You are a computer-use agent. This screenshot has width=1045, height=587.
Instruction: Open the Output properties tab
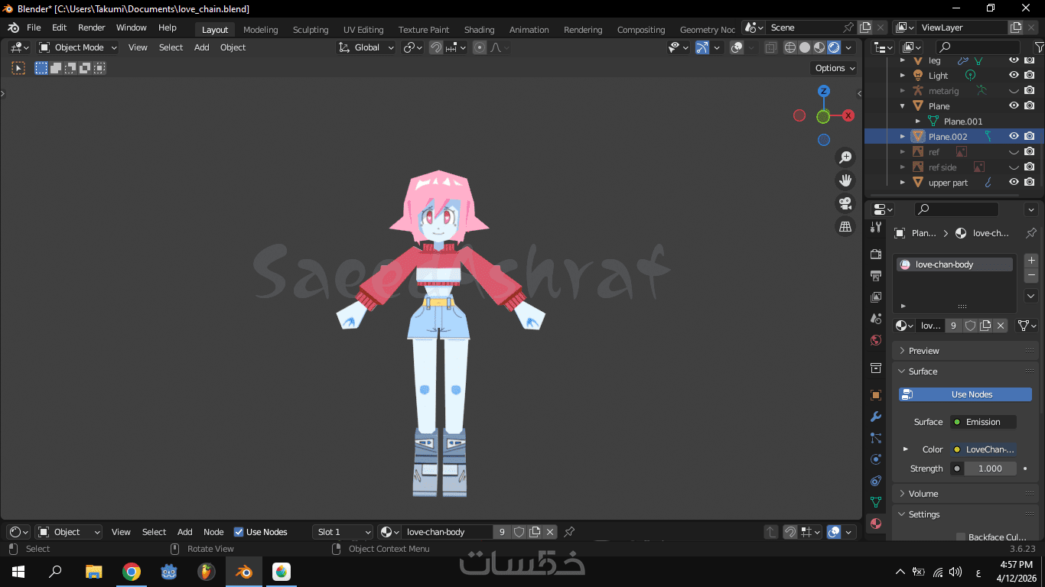[x=876, y=275]
